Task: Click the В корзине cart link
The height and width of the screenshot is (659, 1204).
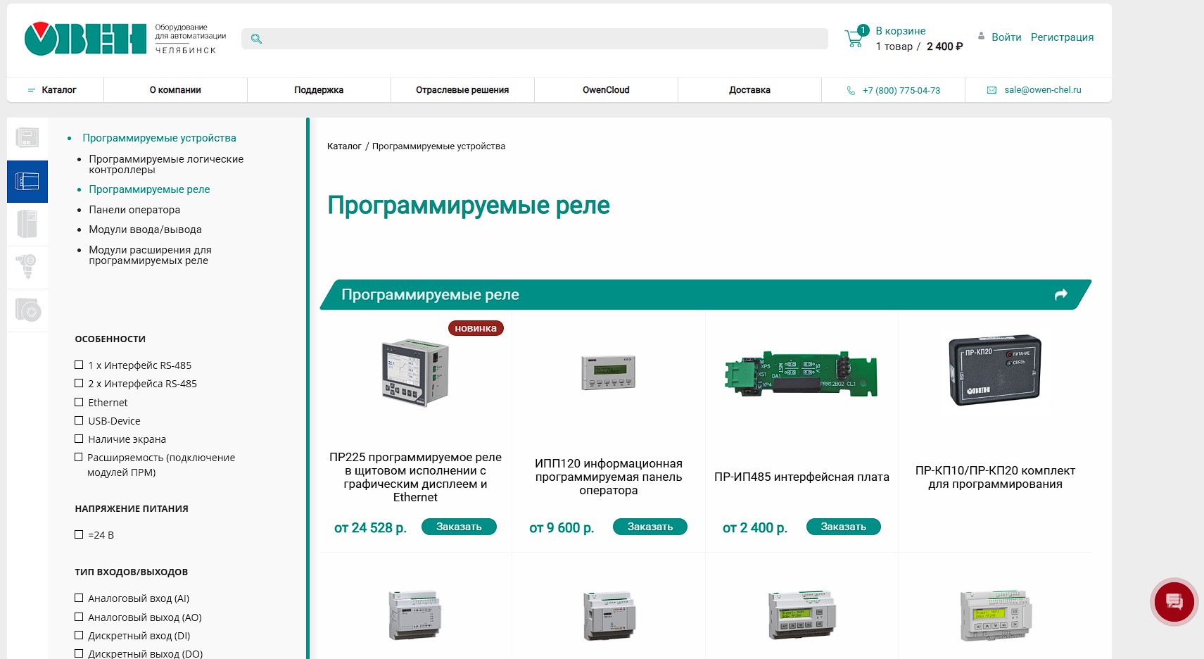Action: [901, 31]
